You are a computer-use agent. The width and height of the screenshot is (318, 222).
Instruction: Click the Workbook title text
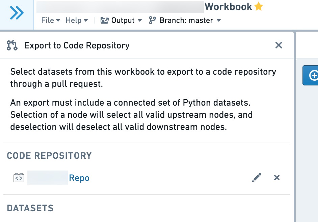pyautogui.click(x=228, y=7)
